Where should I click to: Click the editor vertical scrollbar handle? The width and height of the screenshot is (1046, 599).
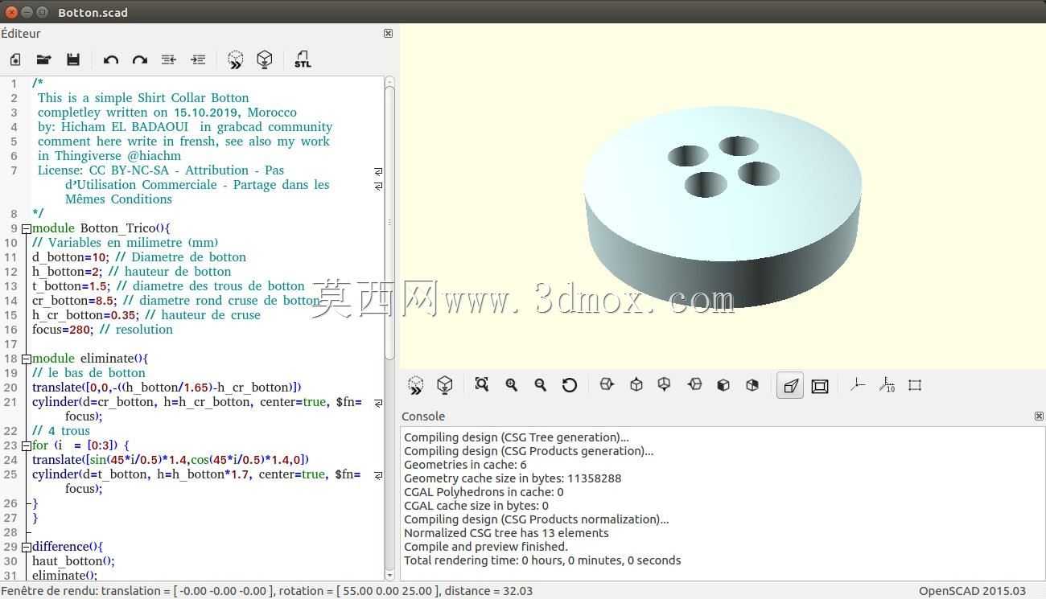coord(390,223)
